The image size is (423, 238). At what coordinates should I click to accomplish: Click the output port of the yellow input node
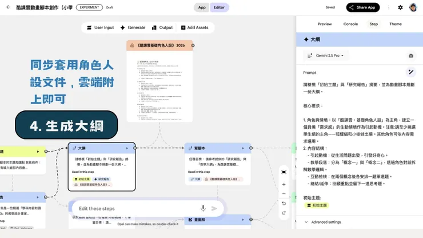pos(46,151)
